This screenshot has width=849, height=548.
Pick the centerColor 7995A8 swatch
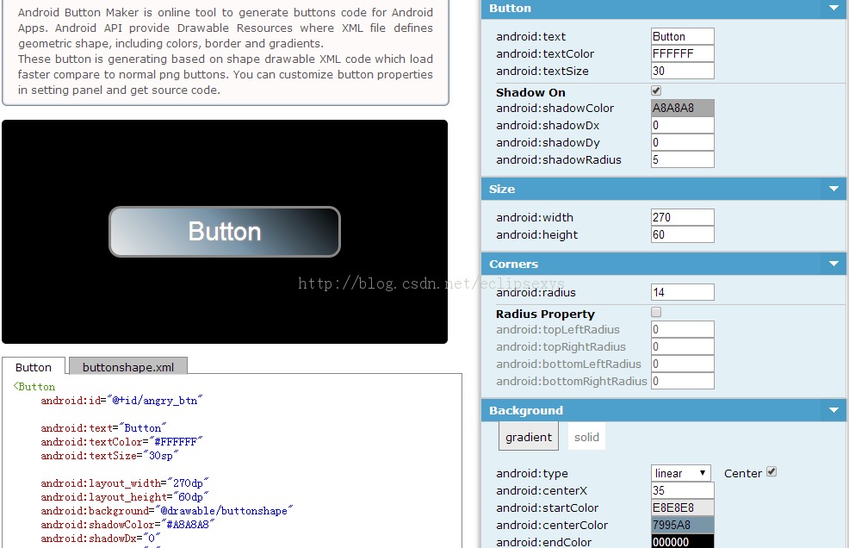682,525
